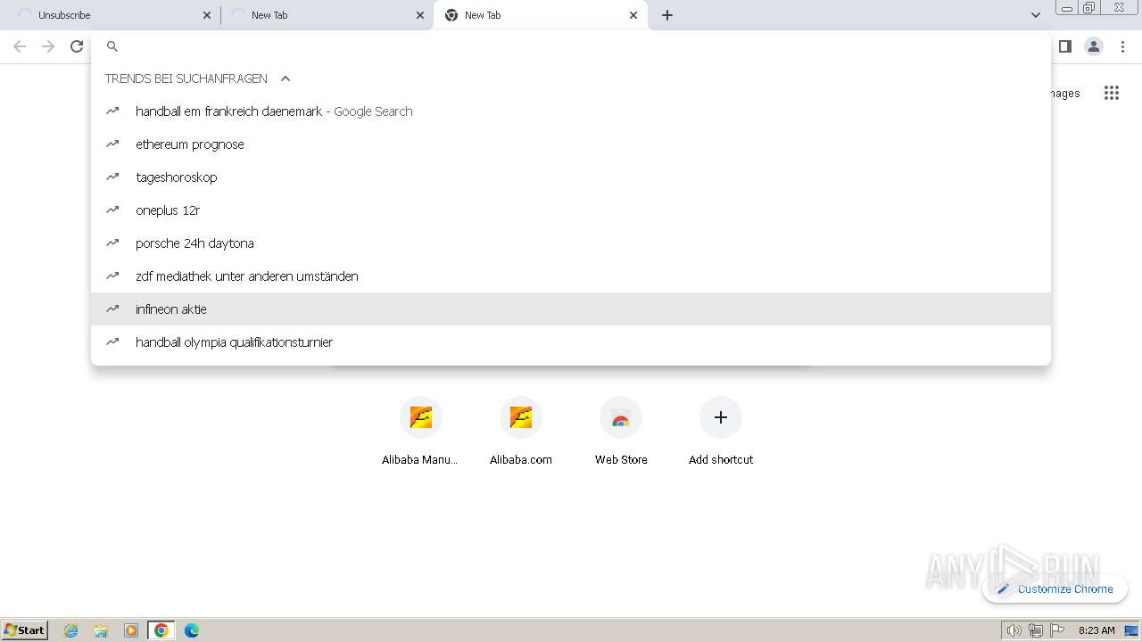Click the 8:23 AM system clock
The image size is (1142, 642).
(x=1096, y=630)
